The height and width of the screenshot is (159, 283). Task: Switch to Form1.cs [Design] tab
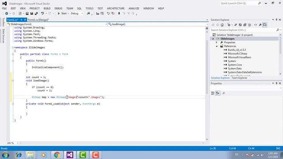pos(38,20)
